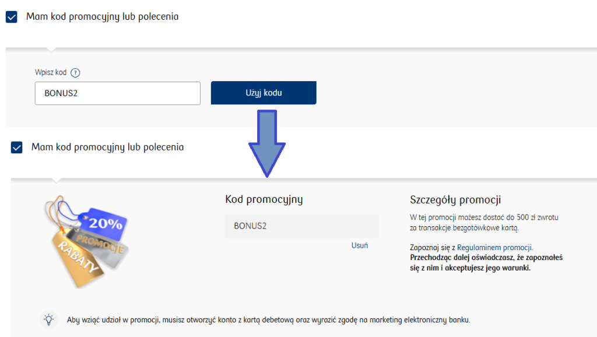Remove the applied code via Usuń
The width and height of the screenshot is (597, 337).
click(x=359, y=245)
